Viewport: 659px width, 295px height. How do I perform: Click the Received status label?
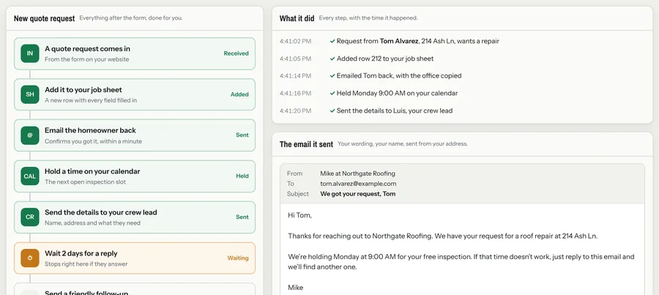(236, 53)
